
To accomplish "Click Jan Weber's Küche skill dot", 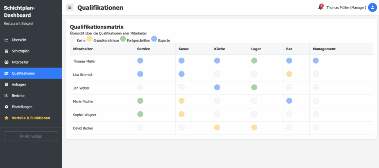I will [x=217, y=87].
